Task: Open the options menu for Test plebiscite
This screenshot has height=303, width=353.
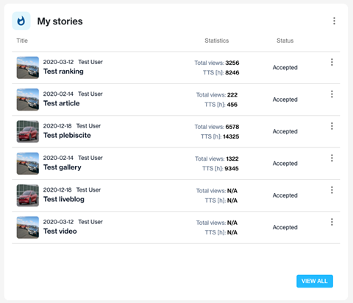Action: tap(332, 126)
